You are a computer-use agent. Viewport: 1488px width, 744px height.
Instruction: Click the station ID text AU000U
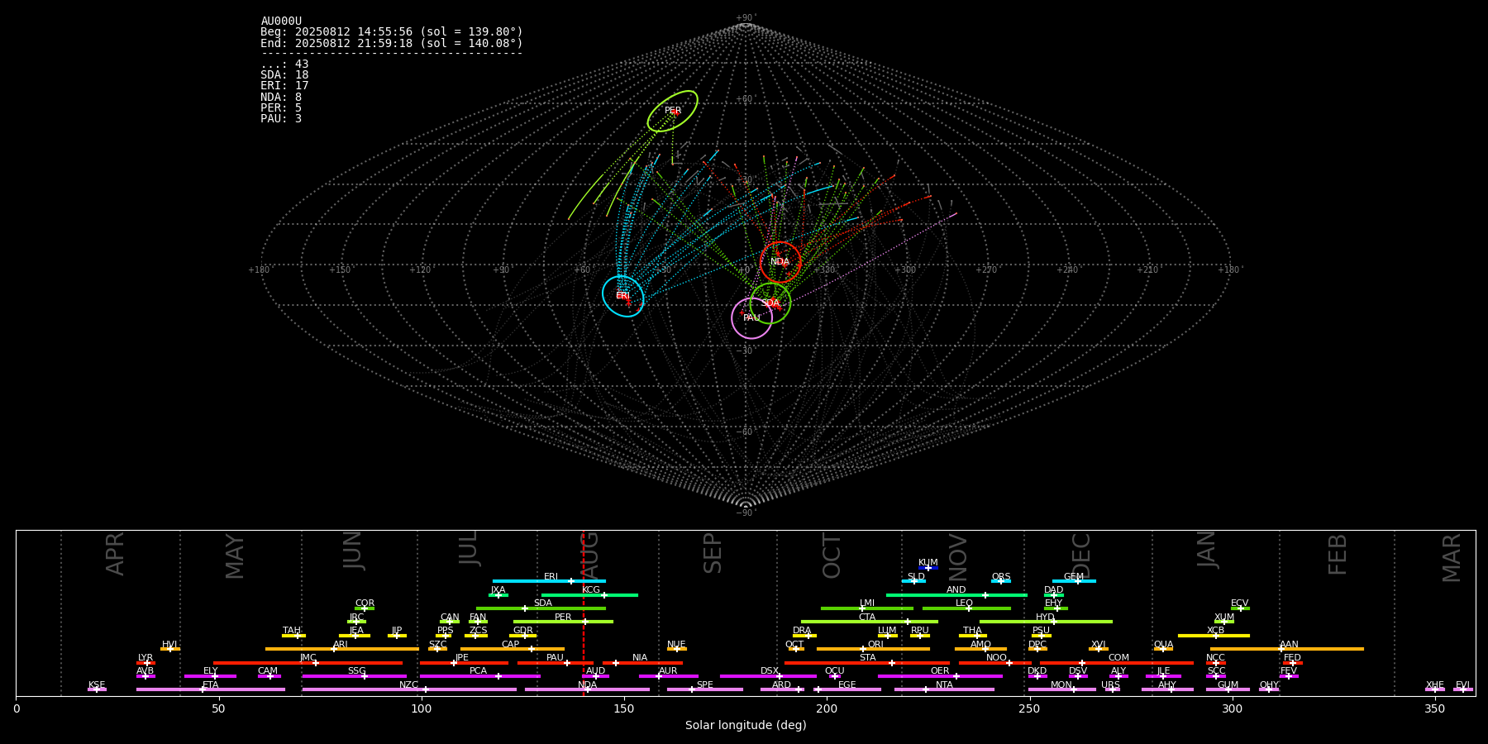click(281, 21)
